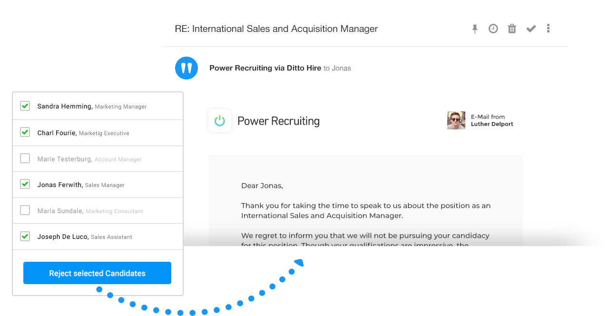609x316 pixels.
Task: Snooze the email using the clock icon
Action: (493, 29)
